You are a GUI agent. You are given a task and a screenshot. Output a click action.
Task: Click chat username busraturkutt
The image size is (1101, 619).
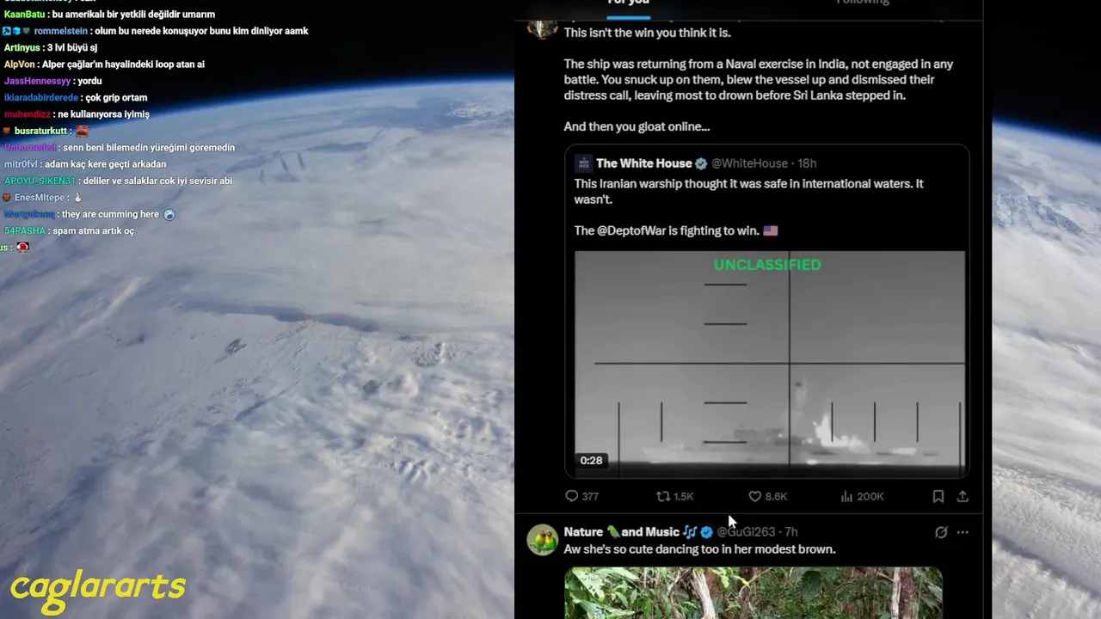tap(40, 131)
